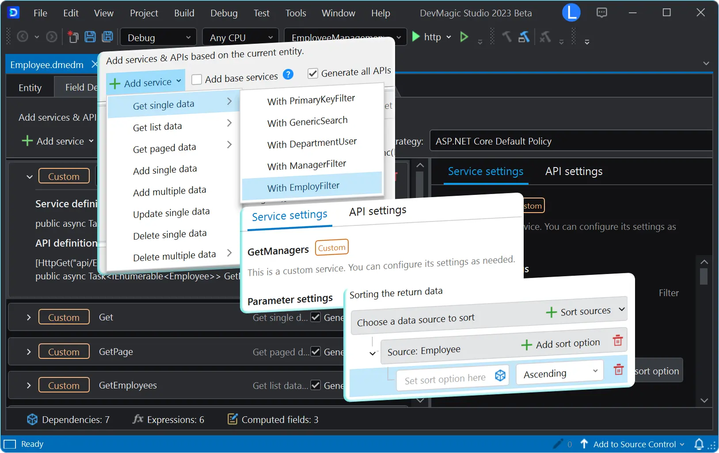Viewport: 719px width, 453px height.
Task: Disable Generate all APIs
Action: tap(313, 73)
